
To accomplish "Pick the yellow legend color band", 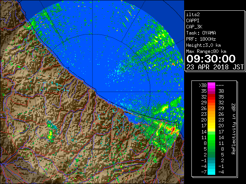I will (211, 126).
